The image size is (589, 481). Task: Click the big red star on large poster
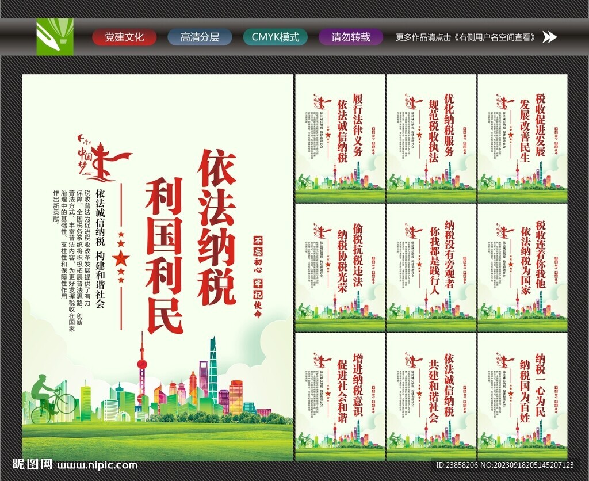pos(121,258)
